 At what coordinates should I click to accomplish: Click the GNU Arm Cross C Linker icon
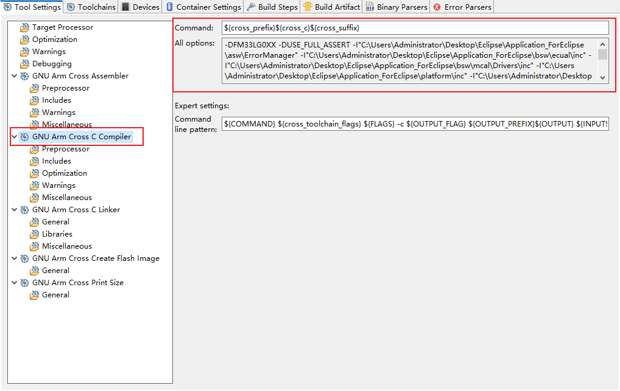pos(24,210)
